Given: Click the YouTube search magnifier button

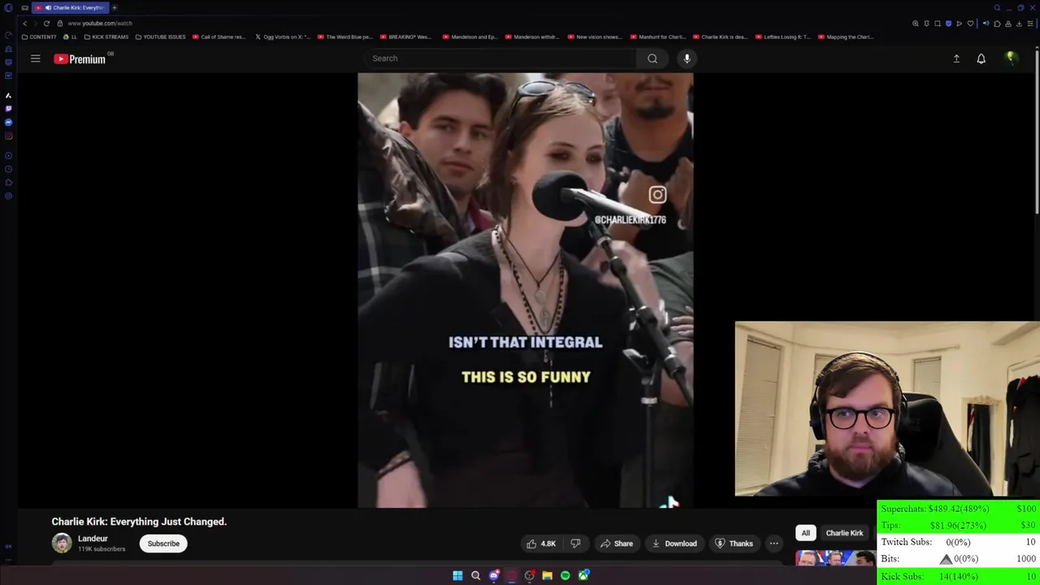Looking at the screenshot, I should [x=652, y=58].
